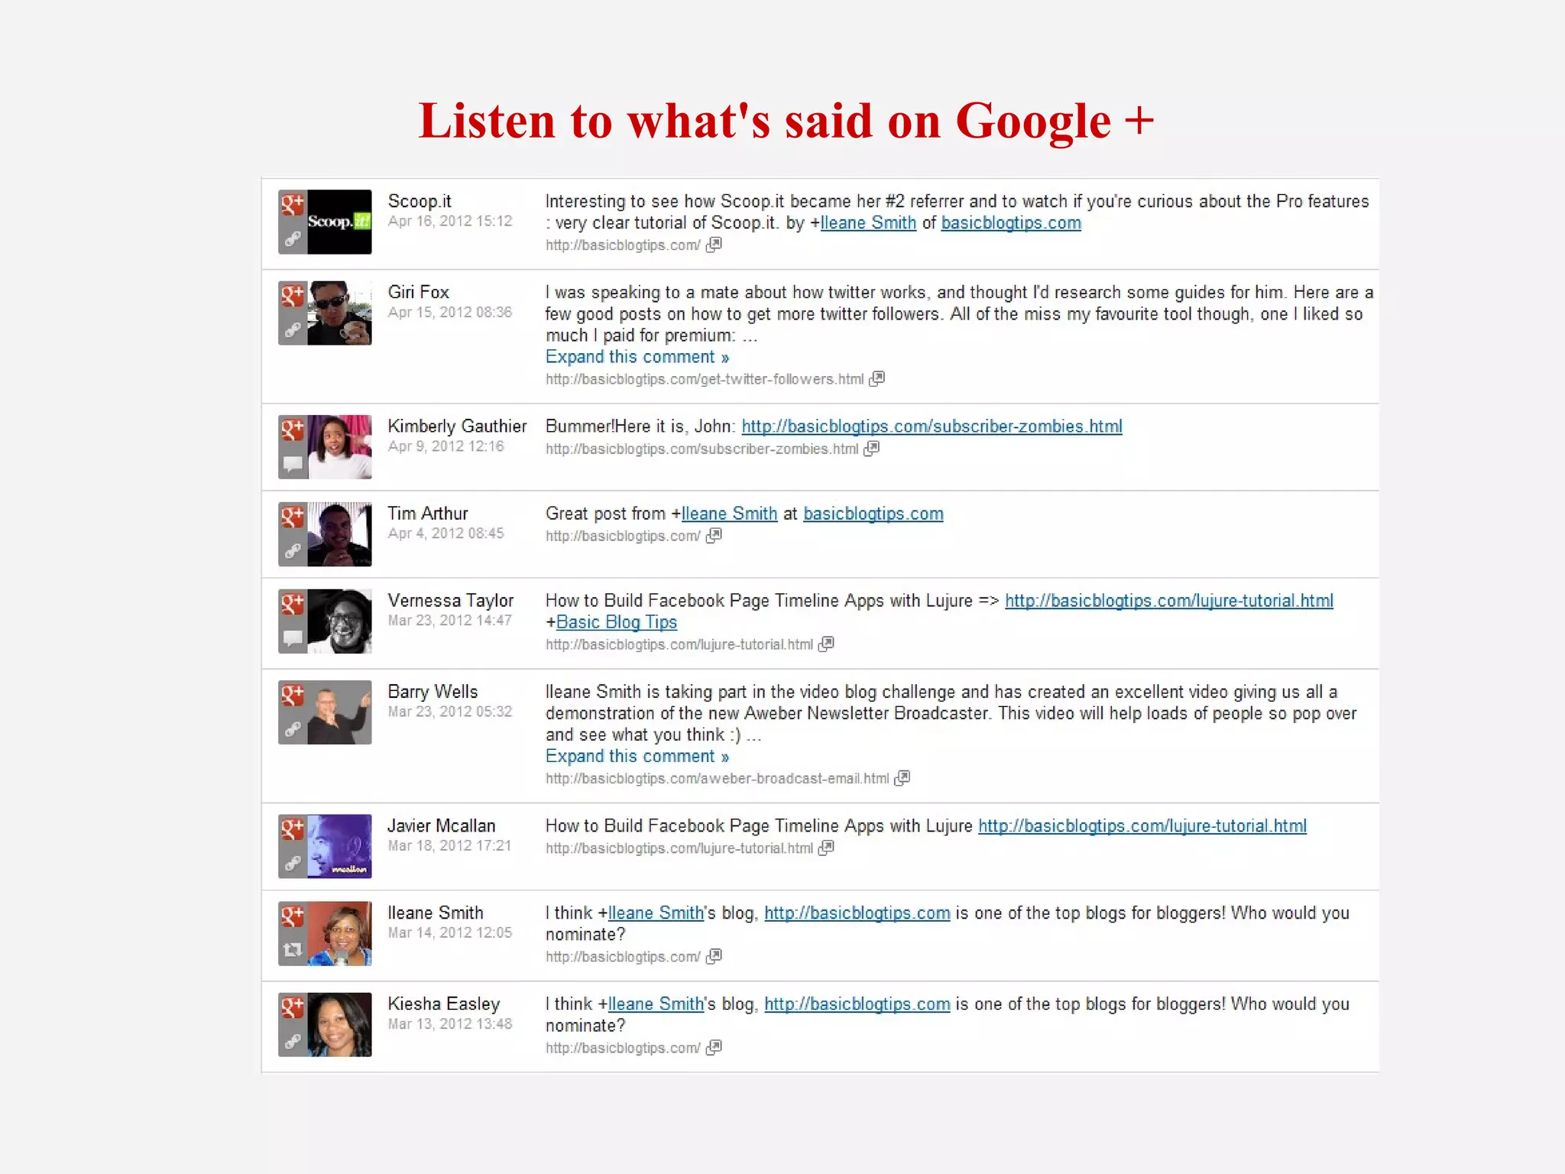Screen dimensions: 1565x1174
Task: Click the name Kiesha Easley
Action: tap(443, 1004)
